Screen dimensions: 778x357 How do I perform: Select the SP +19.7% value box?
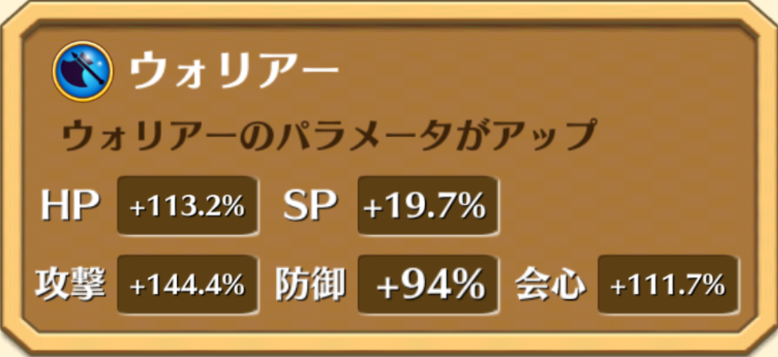pyautogui.click(x=428, y=206)
